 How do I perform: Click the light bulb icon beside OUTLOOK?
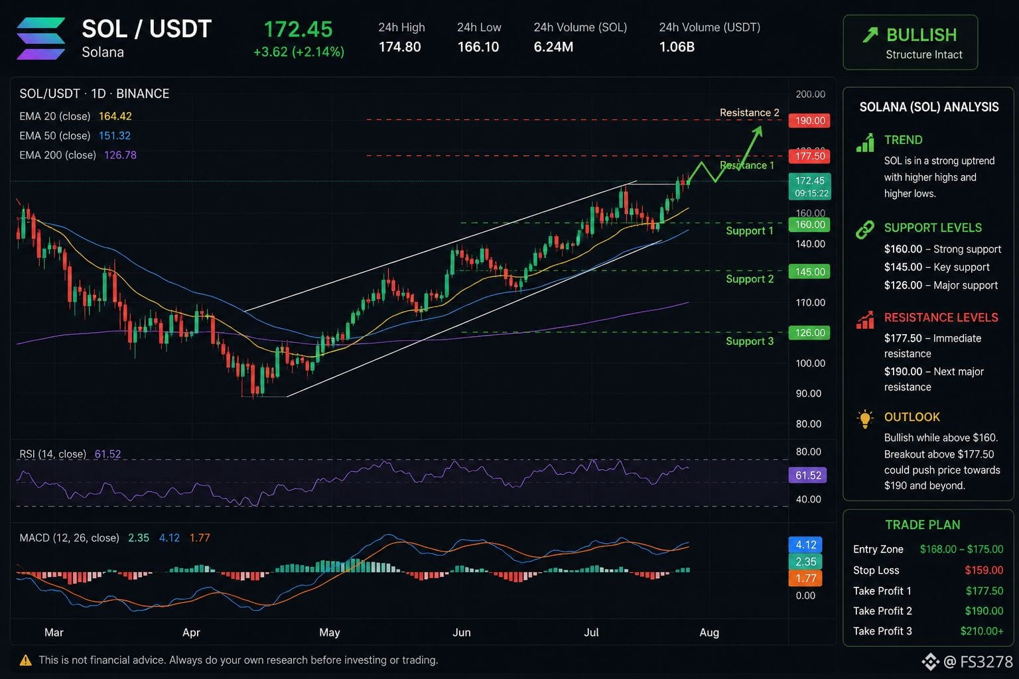pyautogui.click(x=865, y=419)
